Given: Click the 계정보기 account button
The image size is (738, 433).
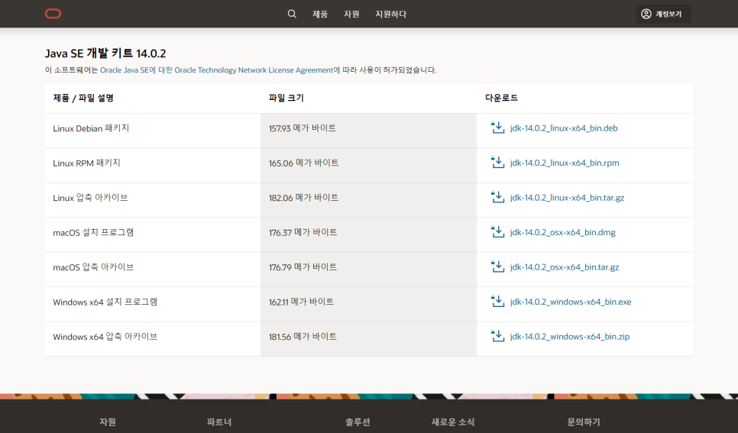Looking at the screenshot, I should click(x=663, y=14).
